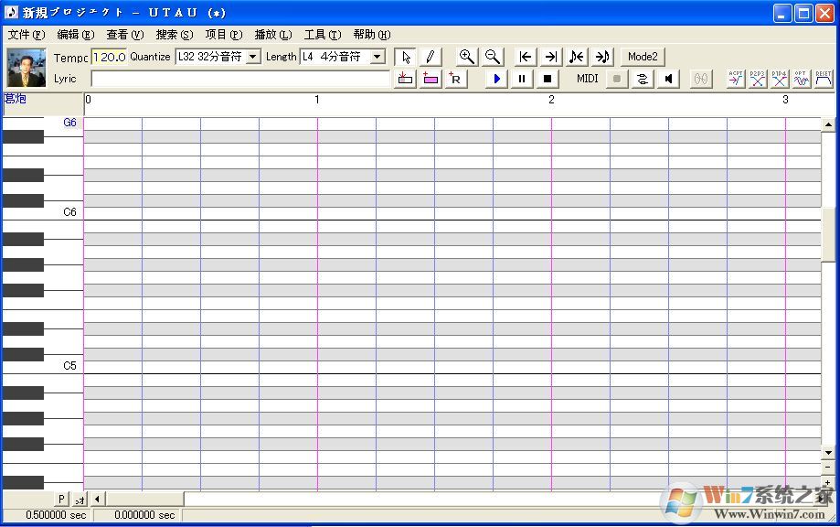Click the P button near bottom left

tap(60, 499)
